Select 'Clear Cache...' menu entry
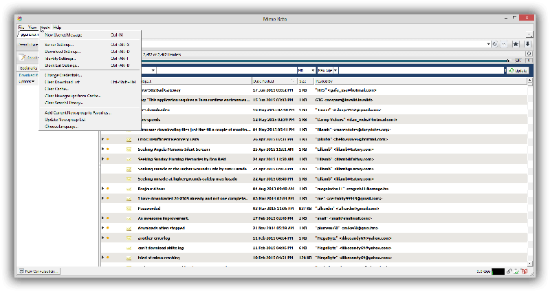The height and width of the screenshot is (292, 550). click(90, 89)
